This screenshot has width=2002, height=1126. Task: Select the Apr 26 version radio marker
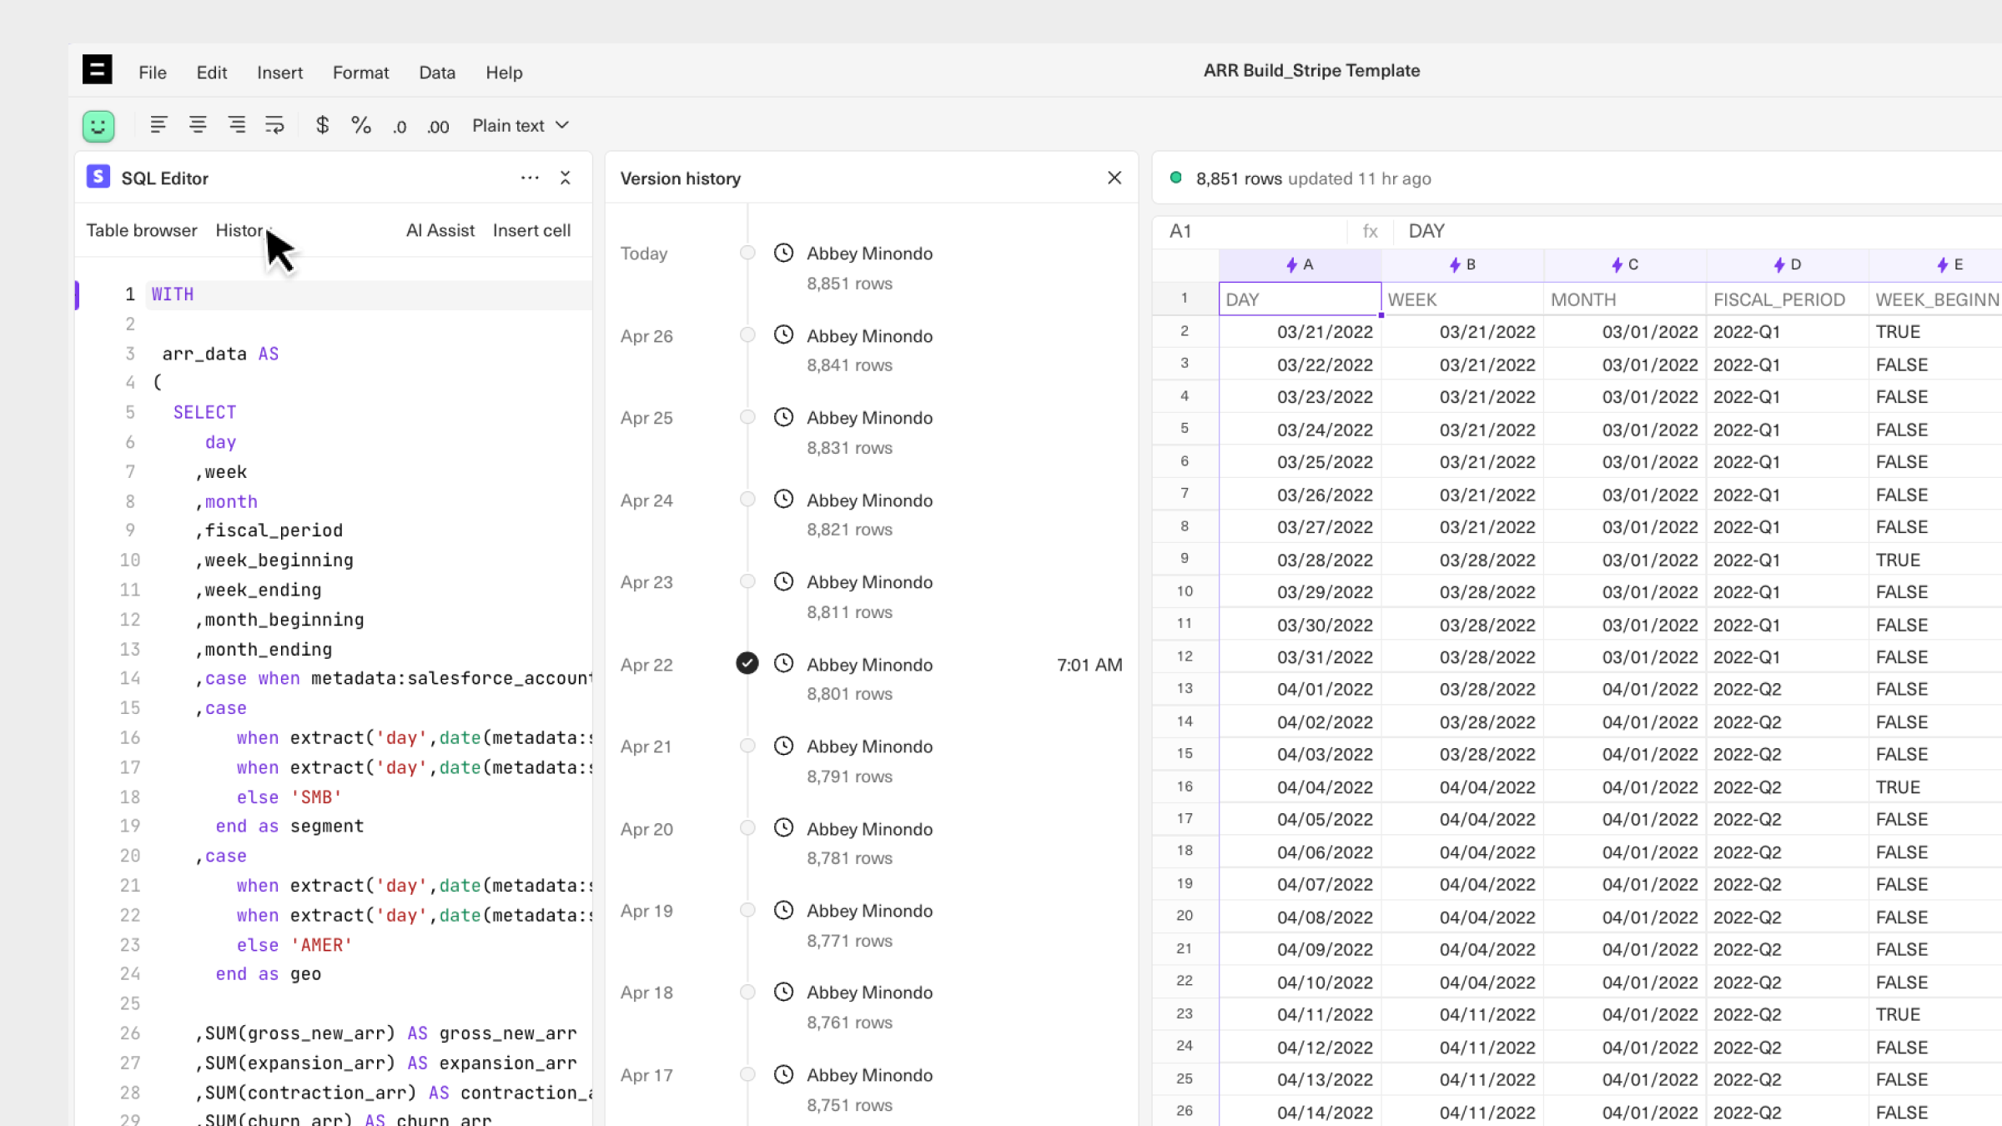click(x=747, y=335)
